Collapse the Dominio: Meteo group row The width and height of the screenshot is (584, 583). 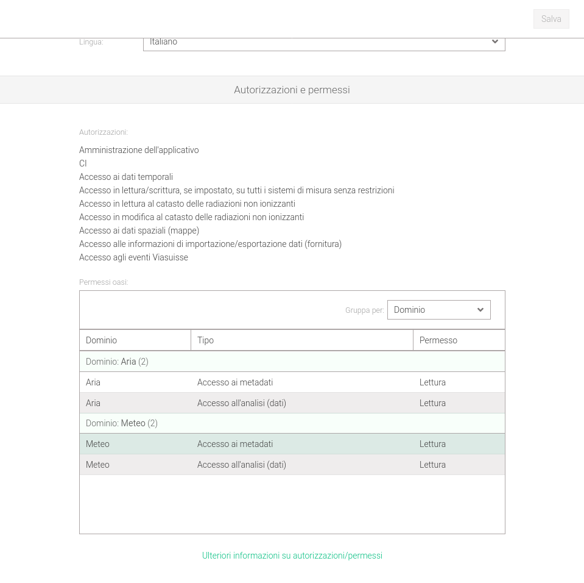(122, 423)
